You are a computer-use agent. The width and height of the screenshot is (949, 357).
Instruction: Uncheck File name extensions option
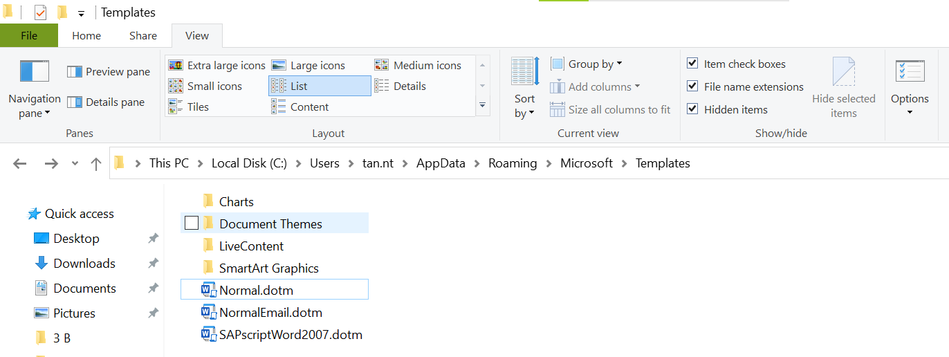click(692, 86)
